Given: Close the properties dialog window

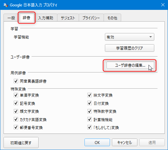Looking at the screenshot, I should 163,5.
